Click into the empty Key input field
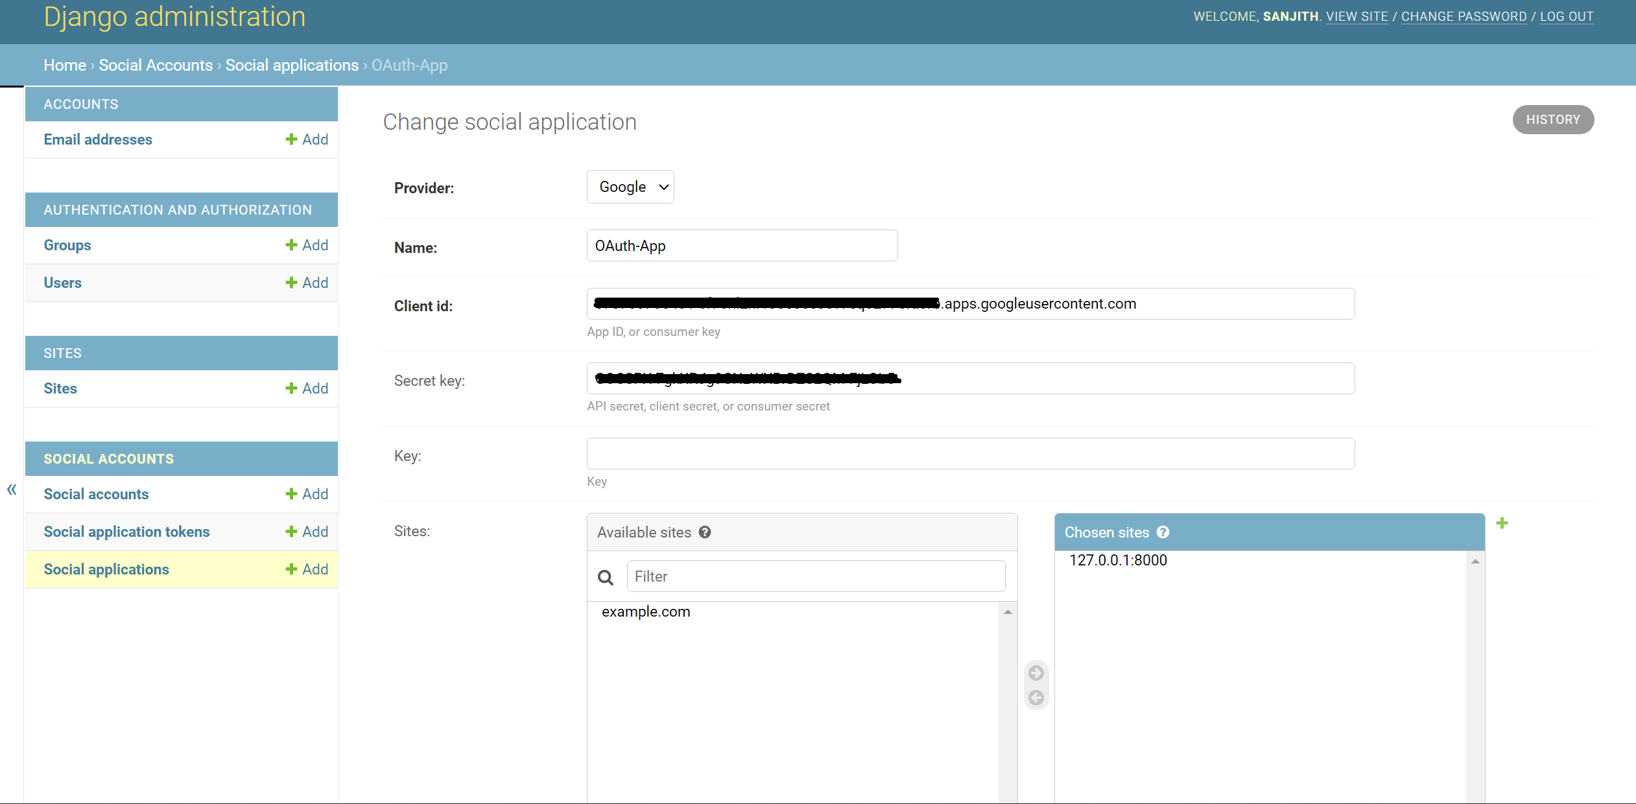 [970, 453]
